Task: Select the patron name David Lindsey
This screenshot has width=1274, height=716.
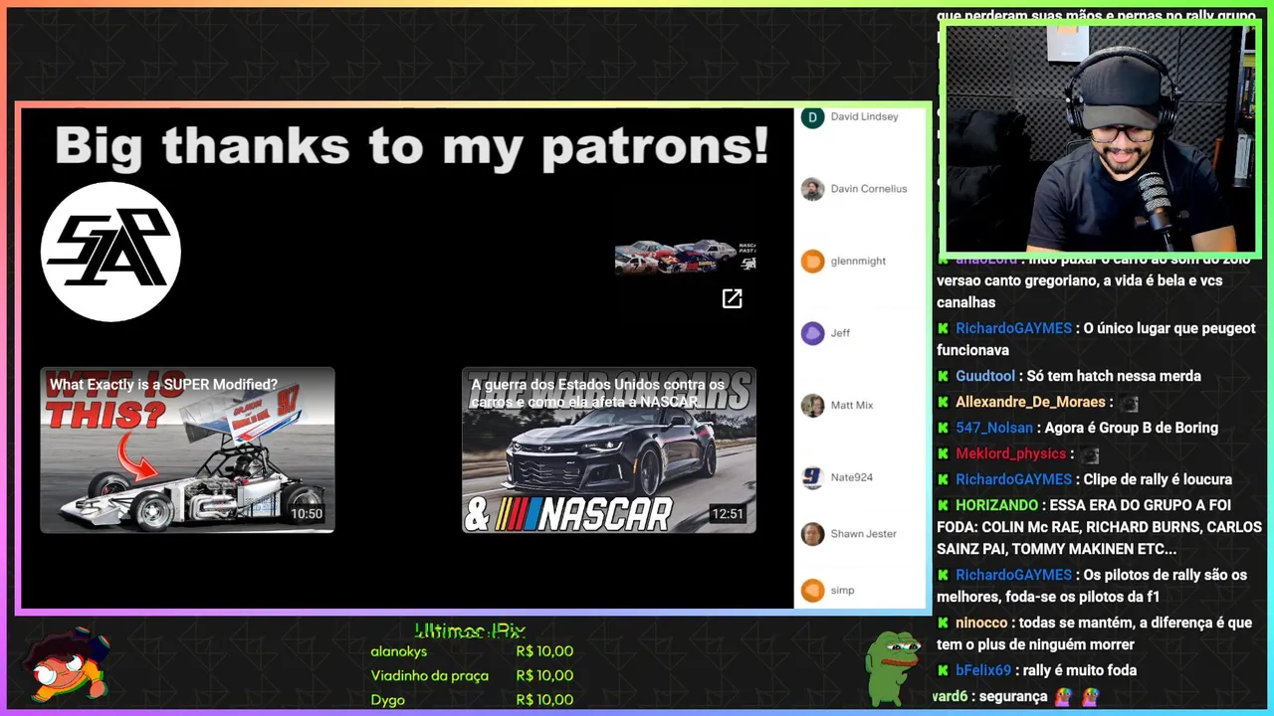Action: coord(864,116)
